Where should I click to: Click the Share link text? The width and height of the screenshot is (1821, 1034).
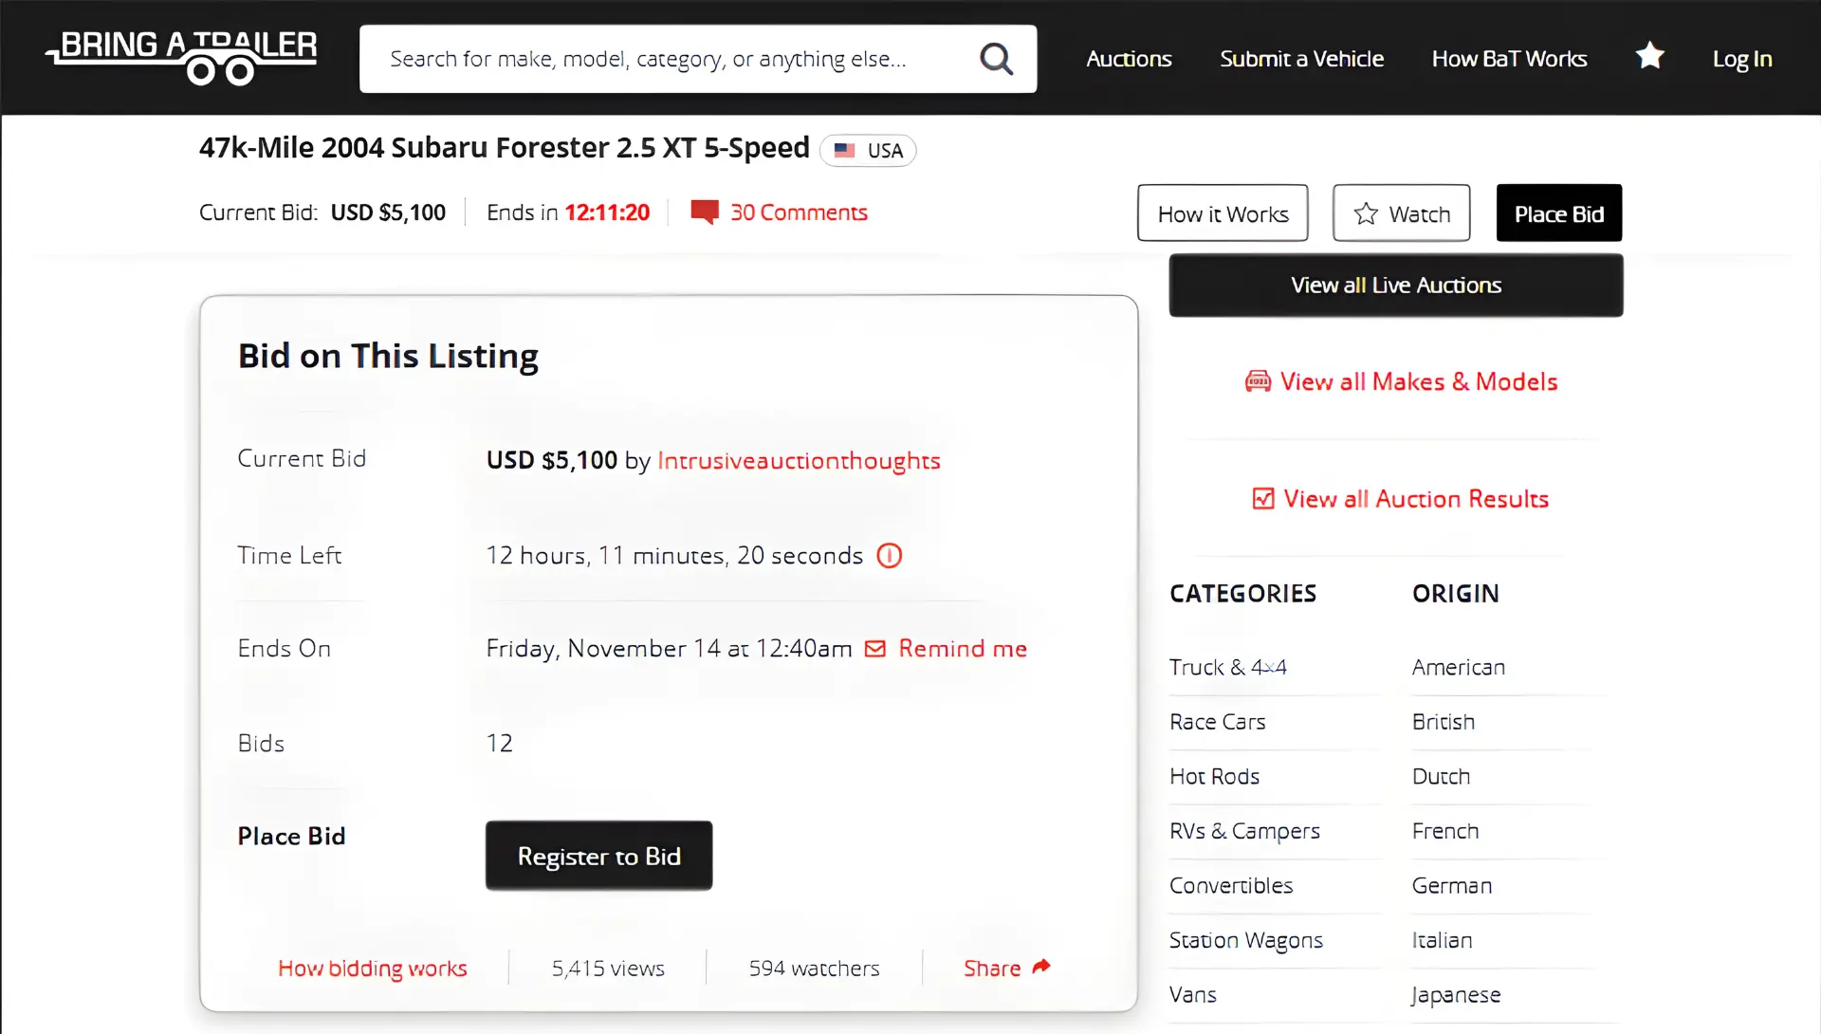(x=992, y=969)
